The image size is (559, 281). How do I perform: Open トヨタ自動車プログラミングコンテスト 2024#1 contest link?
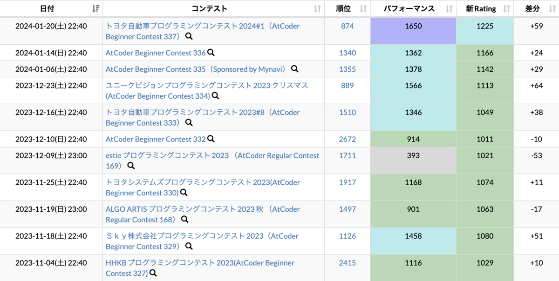click(x=203, y=31)
